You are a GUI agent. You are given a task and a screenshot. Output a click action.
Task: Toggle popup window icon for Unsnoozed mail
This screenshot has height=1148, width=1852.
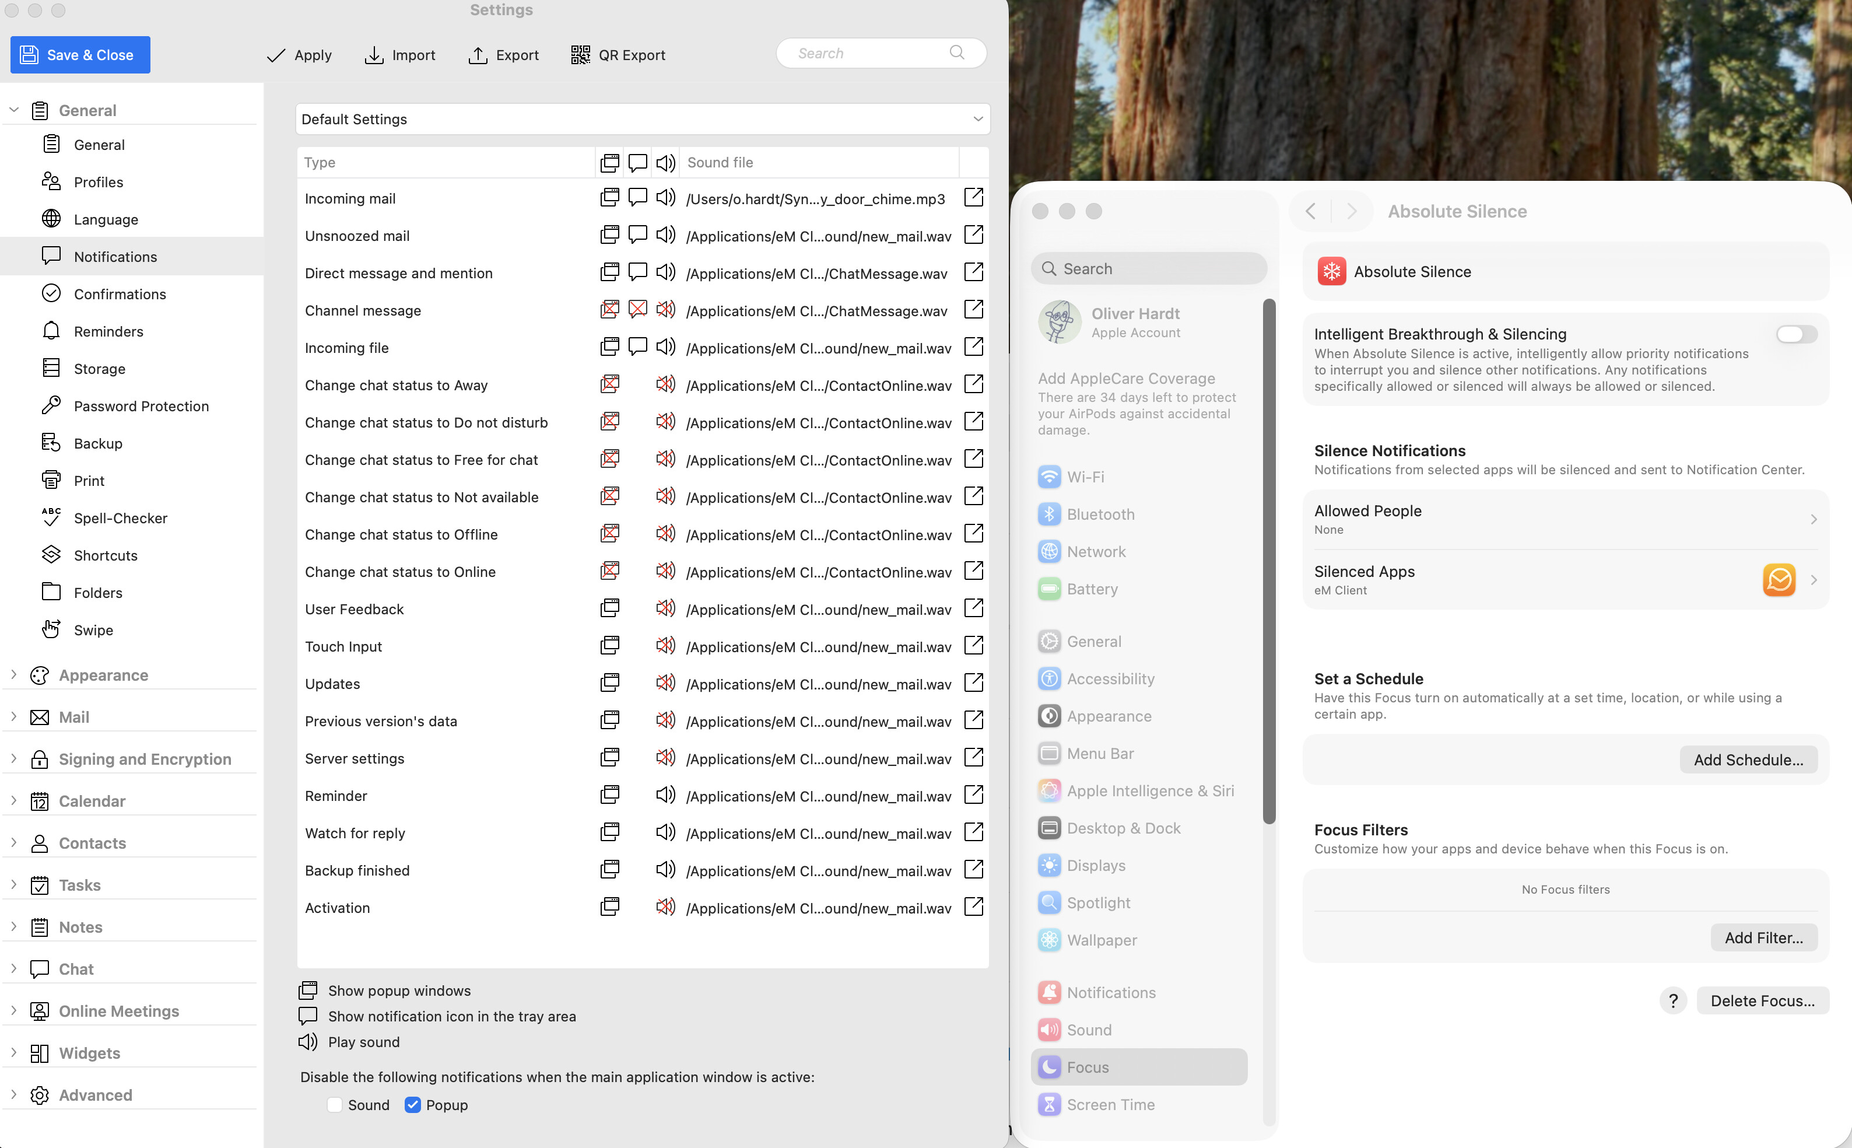(609, 235)
